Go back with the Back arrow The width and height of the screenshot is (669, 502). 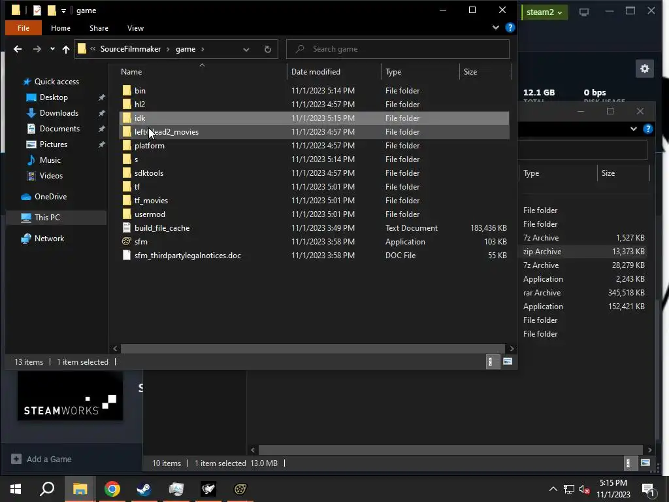(18, 49)
